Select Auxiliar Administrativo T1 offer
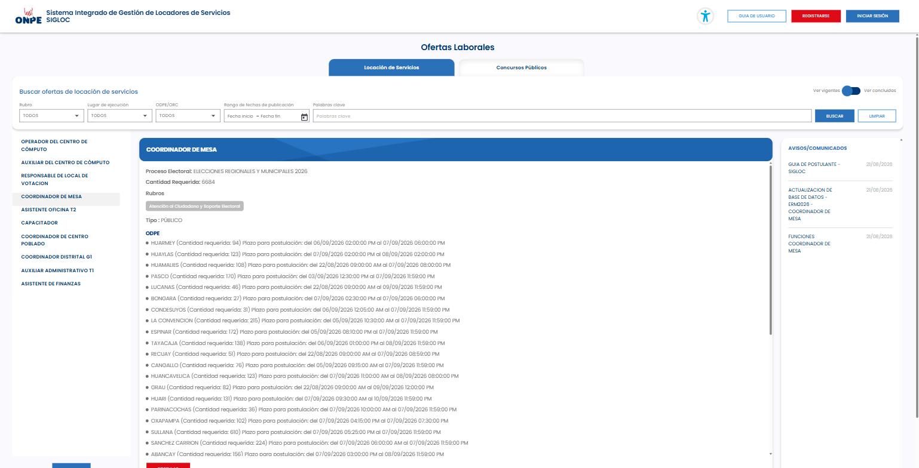This screenshot has width=919, height=468. [57, 271]
